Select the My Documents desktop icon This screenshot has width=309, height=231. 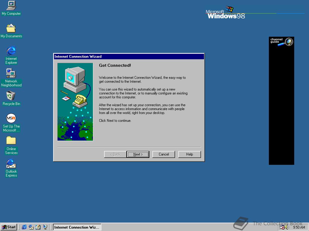(x=11, y=31)
